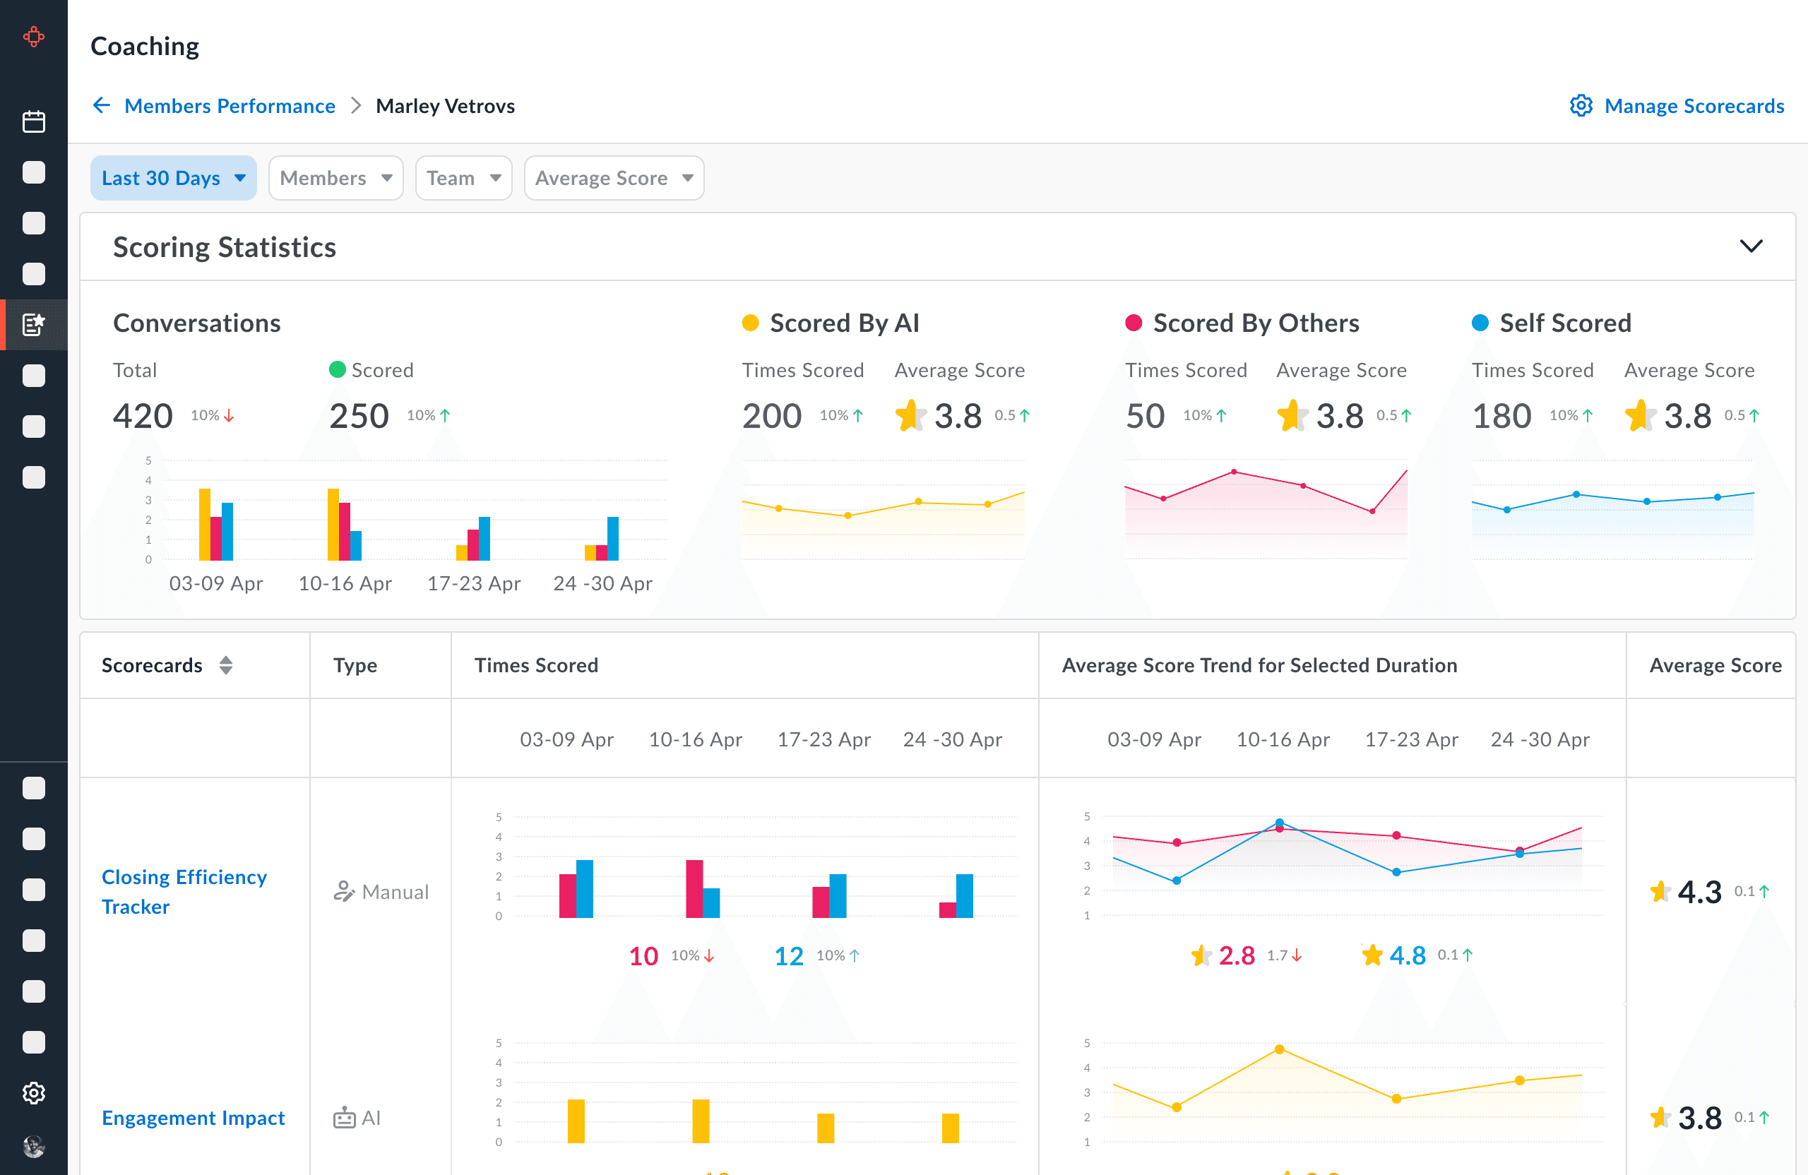This screenshot has width=1808, height=1175.
Task: Expand the Average Score filter dropdown
Action: point(613,178)
